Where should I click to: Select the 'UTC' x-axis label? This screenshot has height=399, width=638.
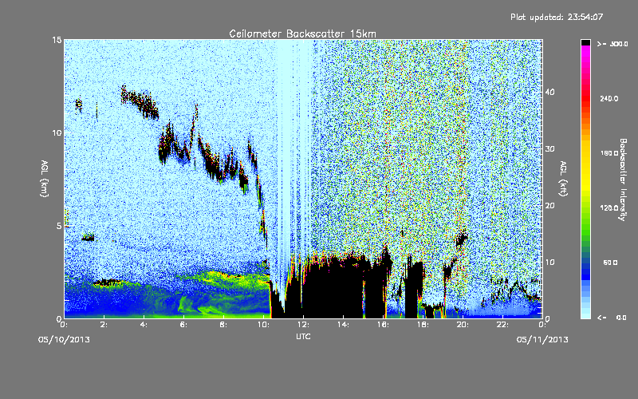click(x=303, y=336)
